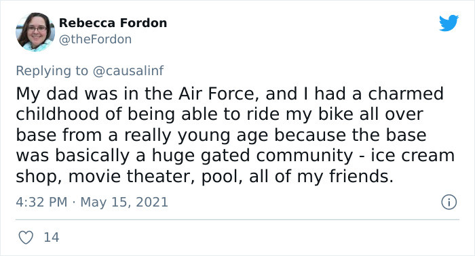Click the phrase 'charmed' in the tweet

click(x=406, y=93)
